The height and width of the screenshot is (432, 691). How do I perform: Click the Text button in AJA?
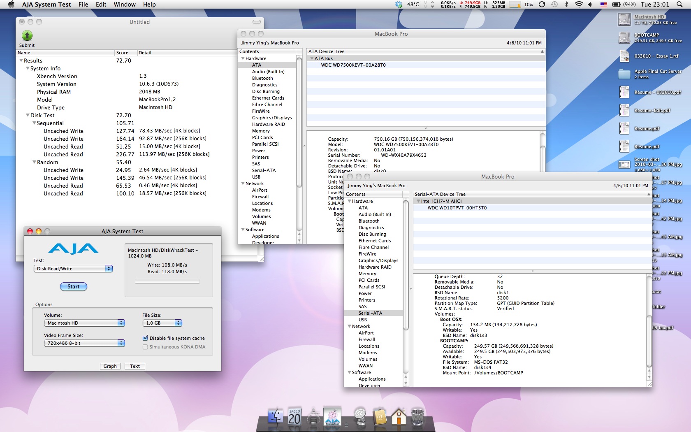click(135, 366)
